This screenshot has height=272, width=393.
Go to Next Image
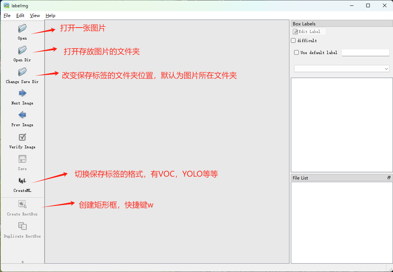22,94
